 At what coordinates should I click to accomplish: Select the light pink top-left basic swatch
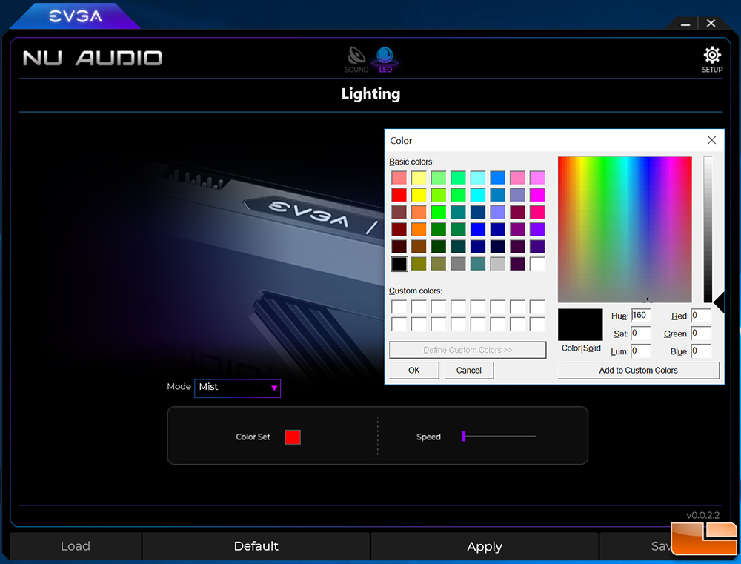(399, 178)
